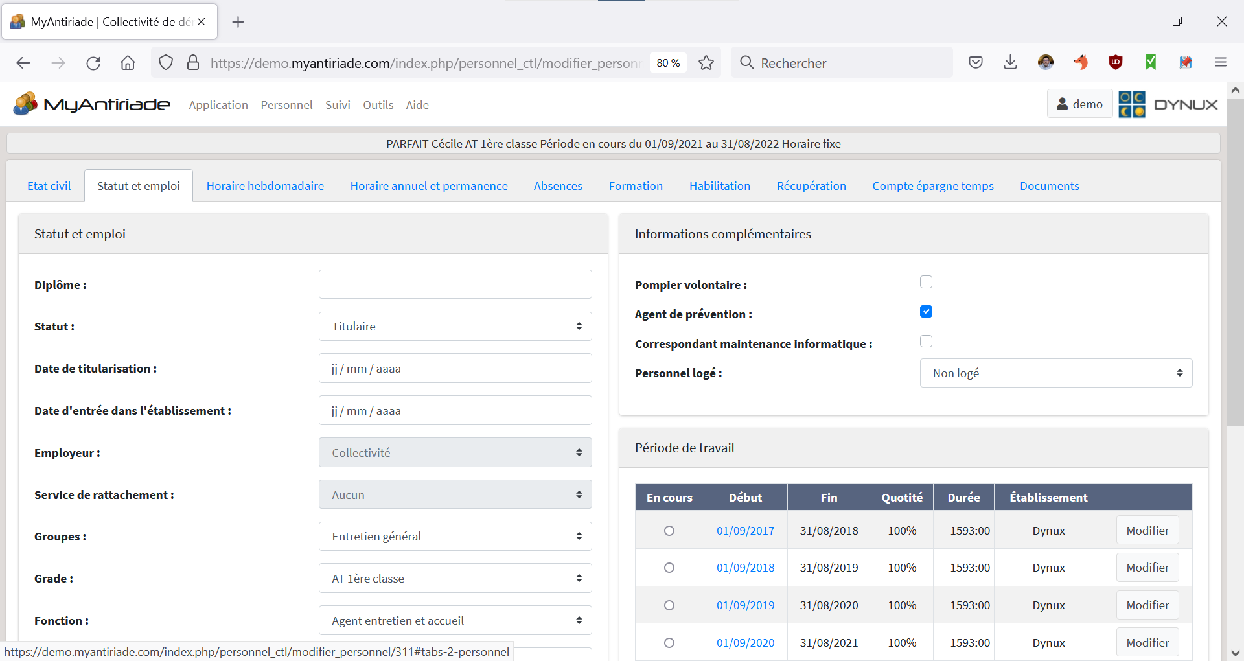Open the Fonction dropdown
Viewport: 1244px width, 661px height.
point(455,620)
